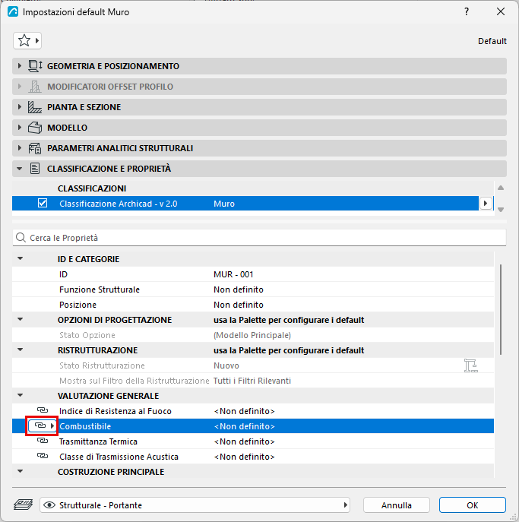
Task: Click in Cerca le Proprietà search field
Action: (x=259, y=238)
